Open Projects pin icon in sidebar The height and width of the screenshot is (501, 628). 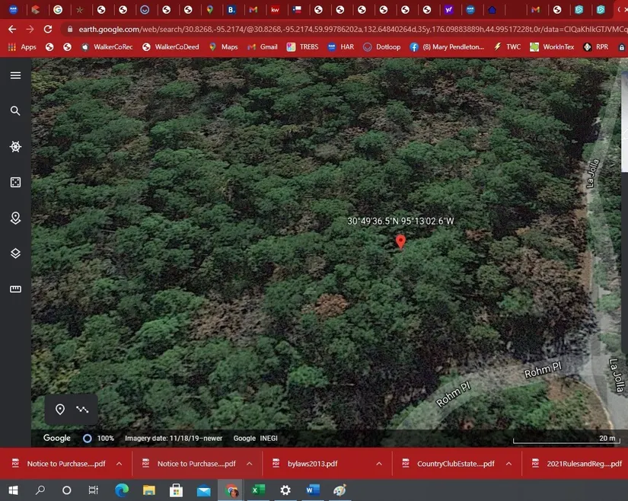pos(15,219)
